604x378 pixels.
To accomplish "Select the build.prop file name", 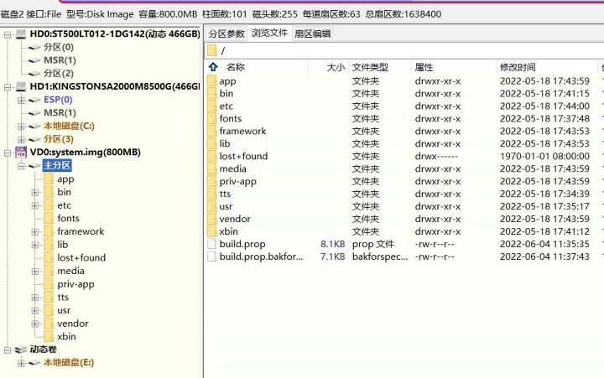I will (x=242, y=244).
